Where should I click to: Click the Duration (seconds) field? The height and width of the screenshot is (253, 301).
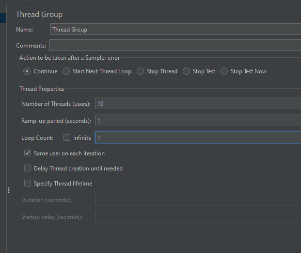(198, 200)
